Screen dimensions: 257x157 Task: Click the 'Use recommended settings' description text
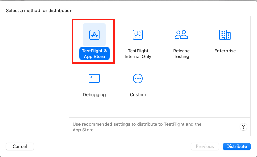click(137, 127)
